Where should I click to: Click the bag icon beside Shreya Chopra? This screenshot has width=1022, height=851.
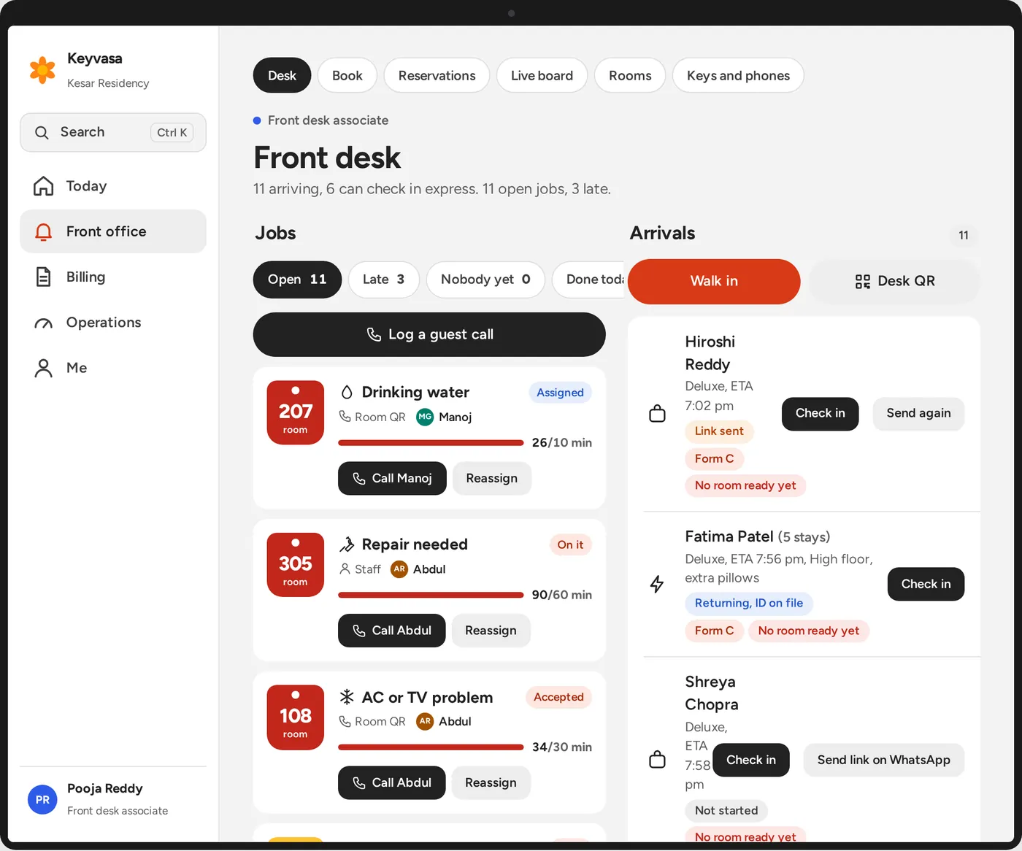(657, 760)
